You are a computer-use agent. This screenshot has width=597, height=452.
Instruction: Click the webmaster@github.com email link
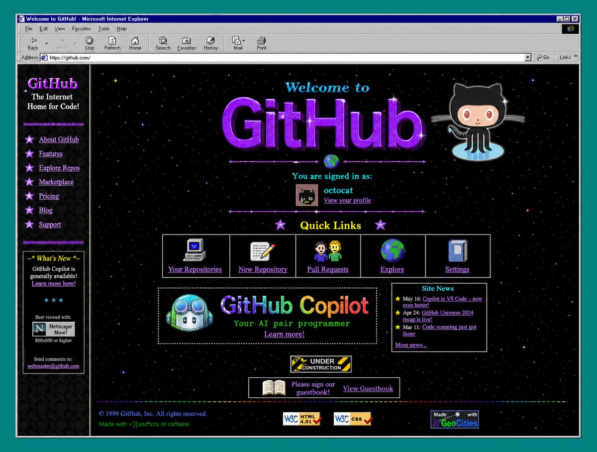click(x=53, y=366)
